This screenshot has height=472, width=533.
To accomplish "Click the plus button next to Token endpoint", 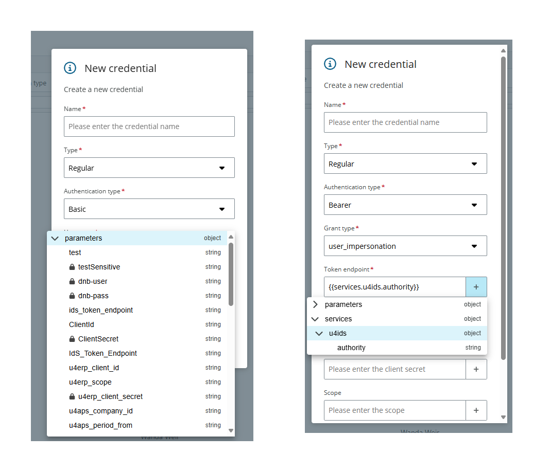I will (x=476, y=286).
